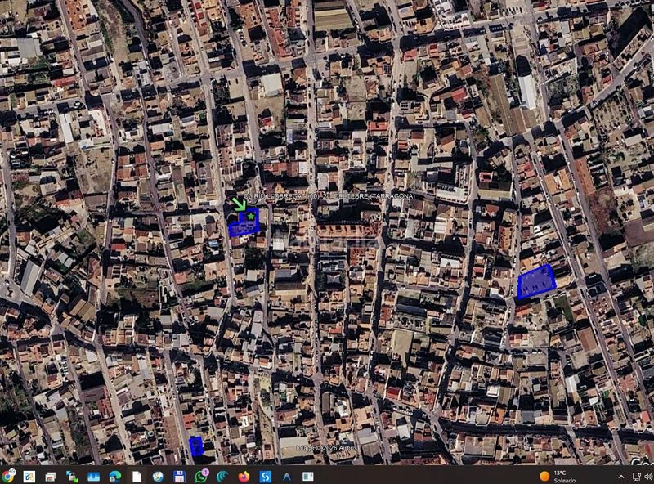Open the blue-arrow A-shaped taskbar icon
The image size is (654, 484).
287,476
